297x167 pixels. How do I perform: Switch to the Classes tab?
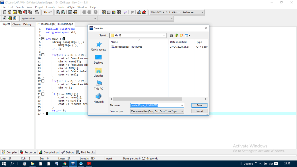point(17,24)
